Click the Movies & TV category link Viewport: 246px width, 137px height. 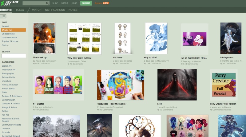(163, 61)
